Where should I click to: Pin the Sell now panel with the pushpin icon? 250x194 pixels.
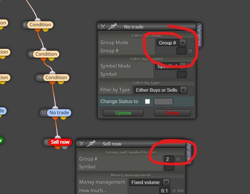[91, 143]
